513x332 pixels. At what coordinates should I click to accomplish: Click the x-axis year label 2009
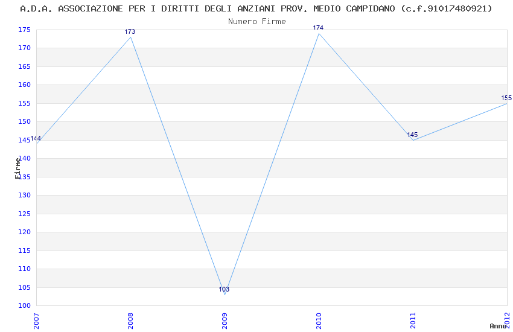[x=225, y=321]
